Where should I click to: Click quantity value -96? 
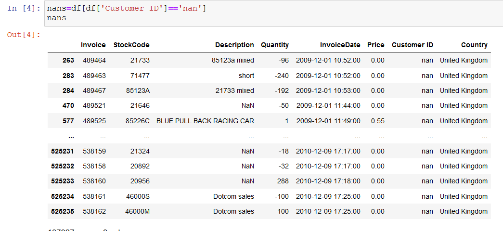click(283, 60)
